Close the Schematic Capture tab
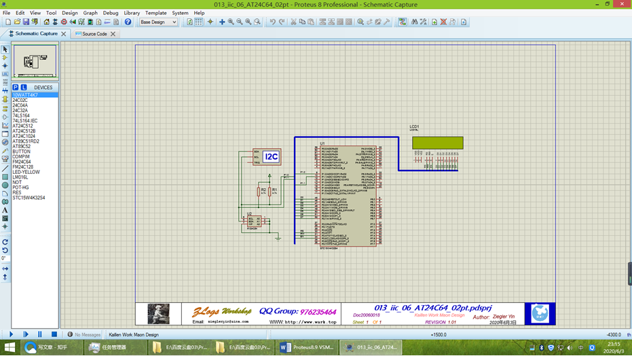 pos(64,34)
